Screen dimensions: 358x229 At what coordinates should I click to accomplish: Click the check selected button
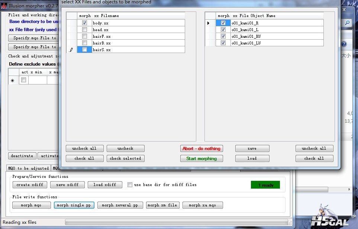pyautogui.click(x=125, y=159)
